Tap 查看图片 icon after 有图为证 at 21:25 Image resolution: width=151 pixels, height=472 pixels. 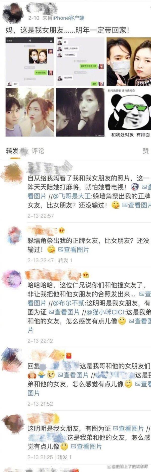point(128,428)
